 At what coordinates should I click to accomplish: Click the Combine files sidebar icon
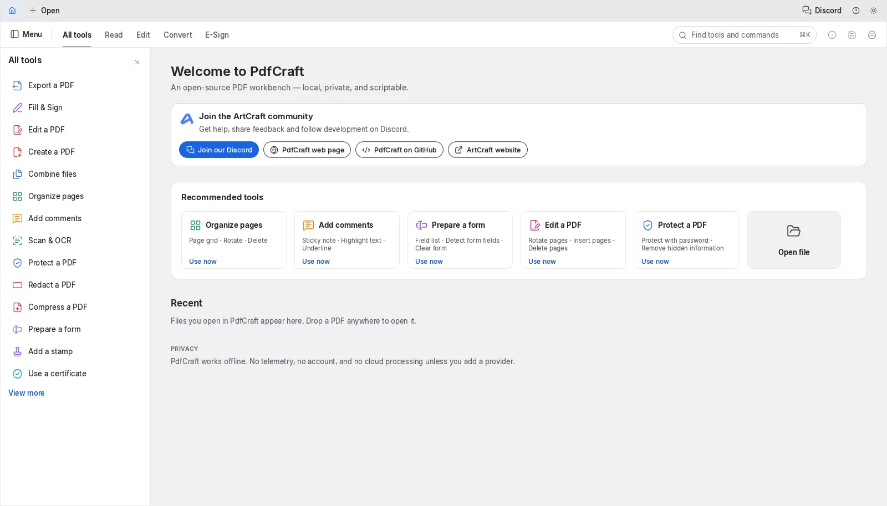(18, 174)
